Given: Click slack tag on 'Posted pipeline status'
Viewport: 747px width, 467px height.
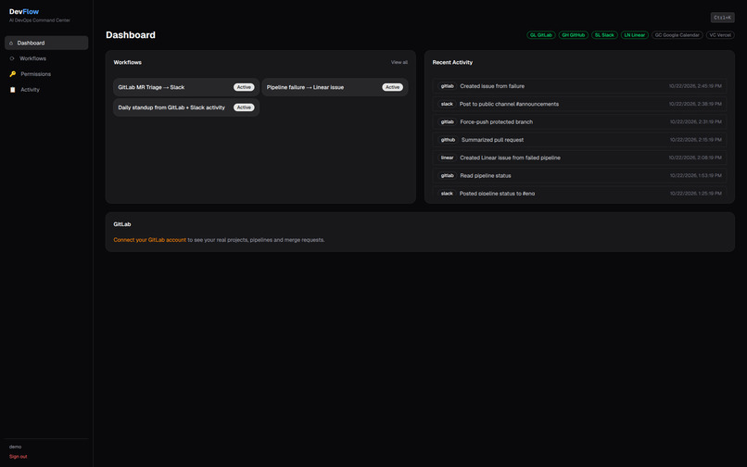Looking at the screenshot, I should (x=447, y=194).
